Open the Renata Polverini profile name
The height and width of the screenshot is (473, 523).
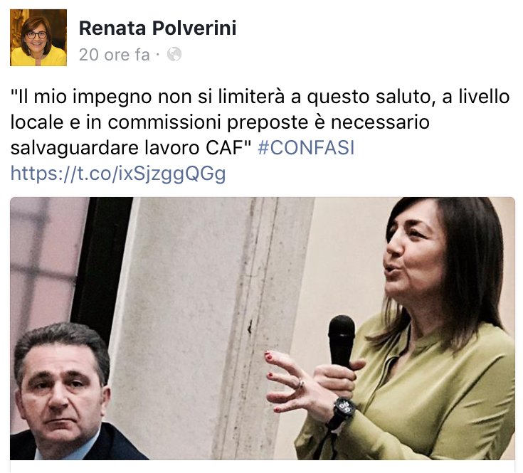pos(158,28)
